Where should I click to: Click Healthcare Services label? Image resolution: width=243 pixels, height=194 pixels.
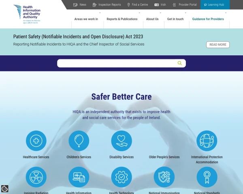pyautogui.click(x=36, y=157)
